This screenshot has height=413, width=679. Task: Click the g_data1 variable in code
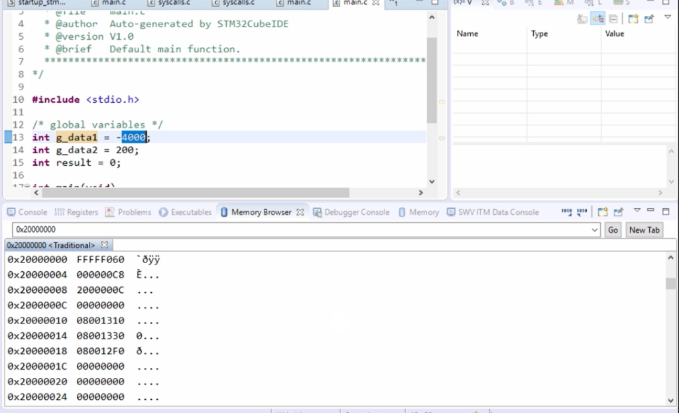pyautogui.click(x=77, y=137)
